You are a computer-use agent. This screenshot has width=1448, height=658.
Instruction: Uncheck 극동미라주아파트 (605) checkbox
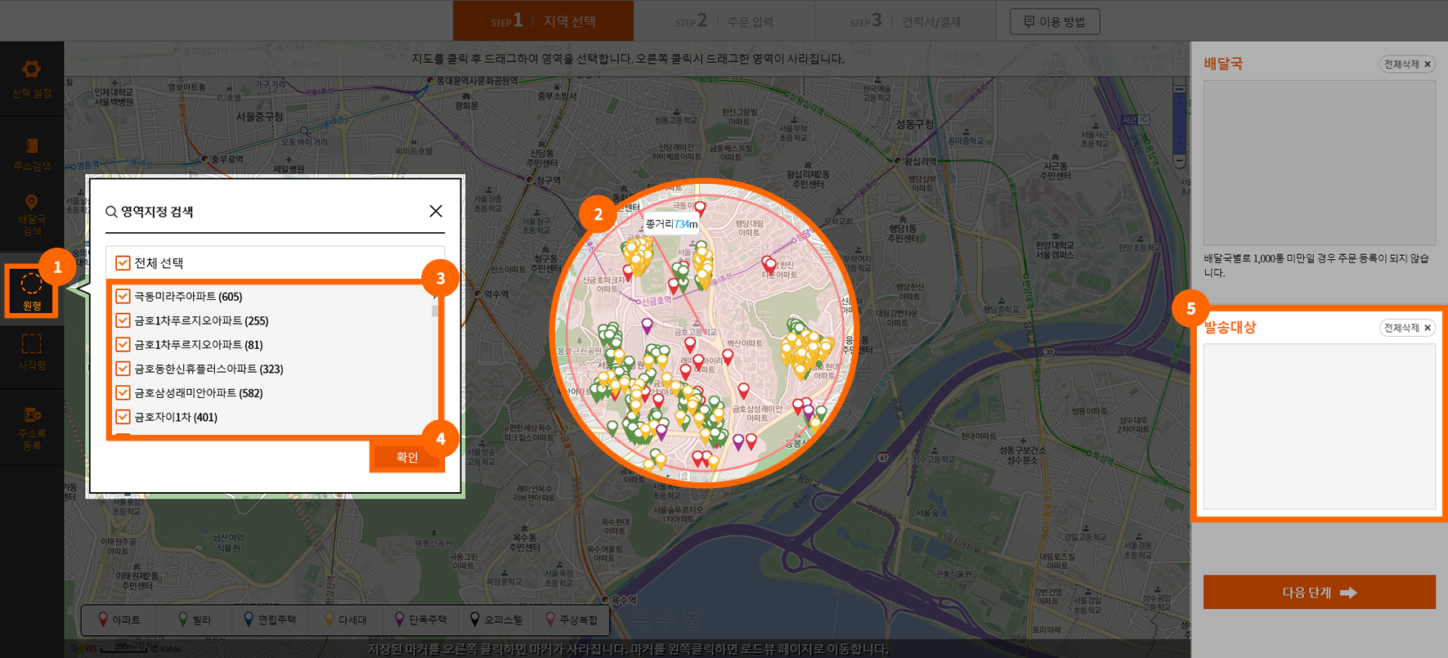123,297
